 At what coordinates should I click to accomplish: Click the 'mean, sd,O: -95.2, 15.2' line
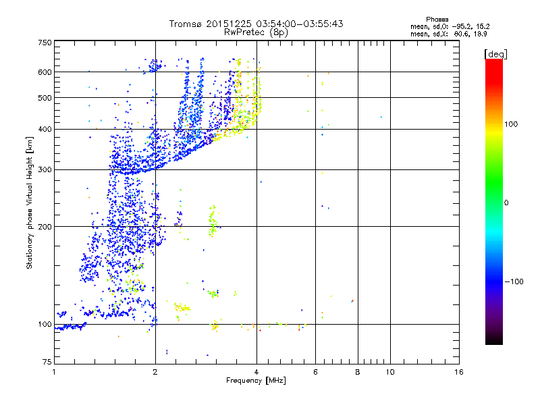[x=450, y=26]
